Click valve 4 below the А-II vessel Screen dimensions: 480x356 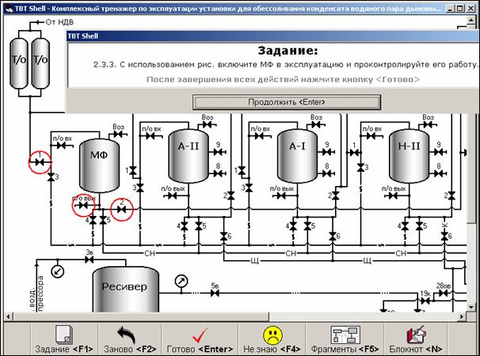pyautogui.click(x=184, y=226)
